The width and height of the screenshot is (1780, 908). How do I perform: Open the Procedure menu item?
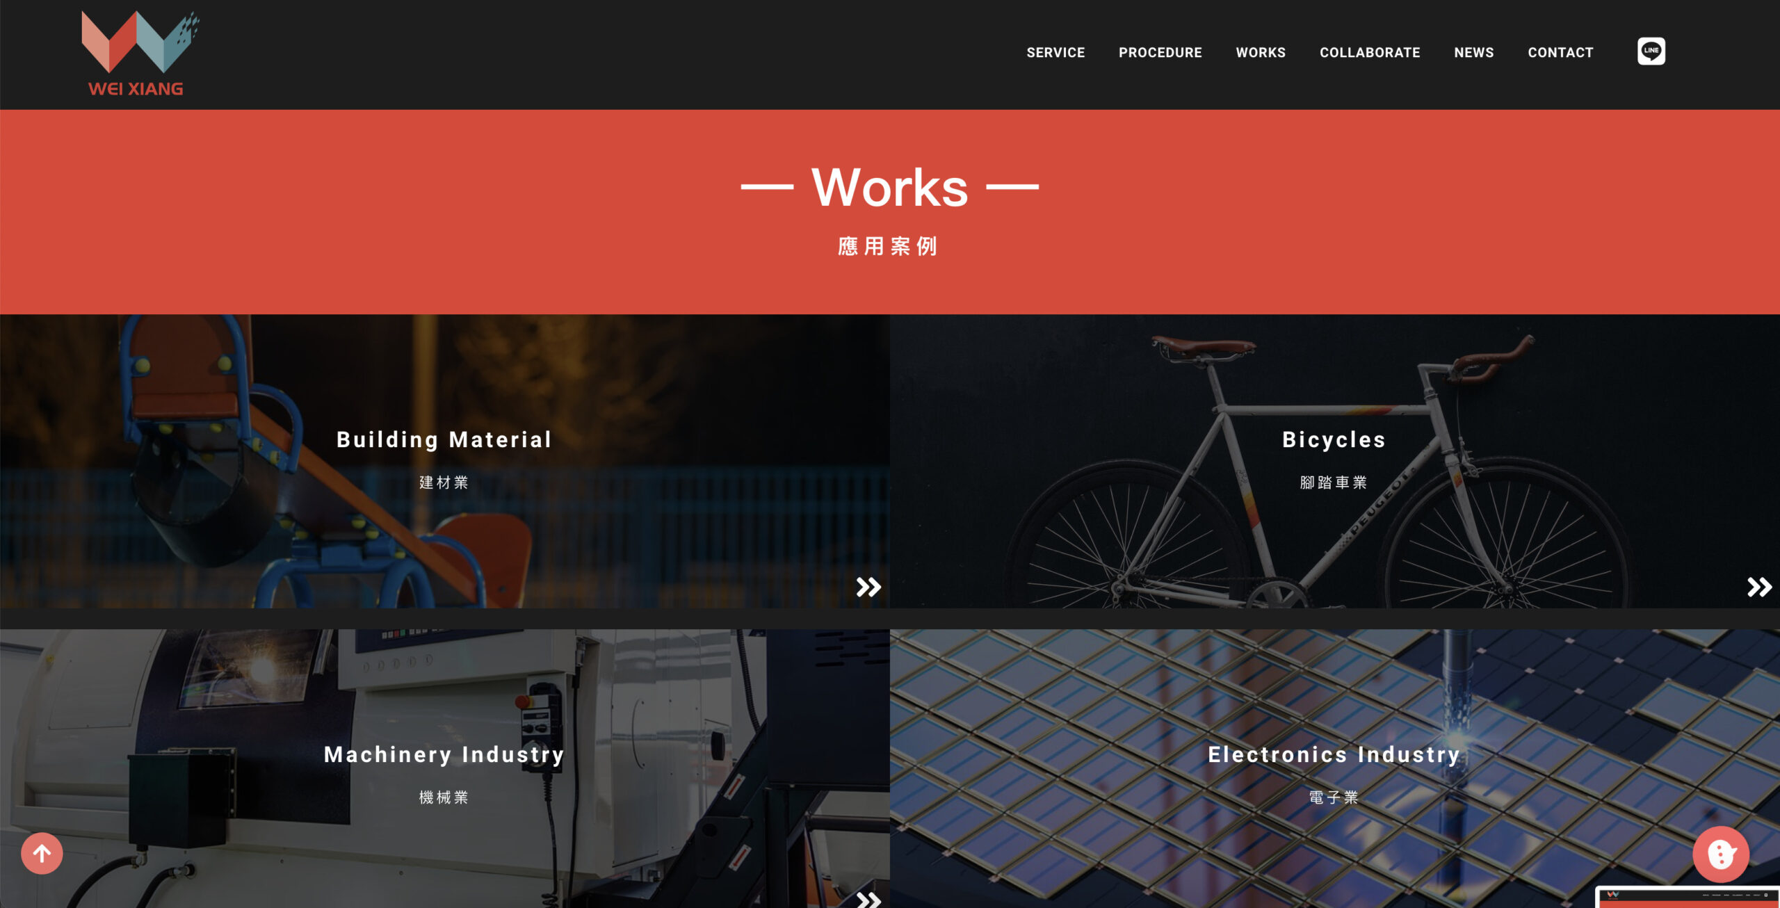point(1160,52)
